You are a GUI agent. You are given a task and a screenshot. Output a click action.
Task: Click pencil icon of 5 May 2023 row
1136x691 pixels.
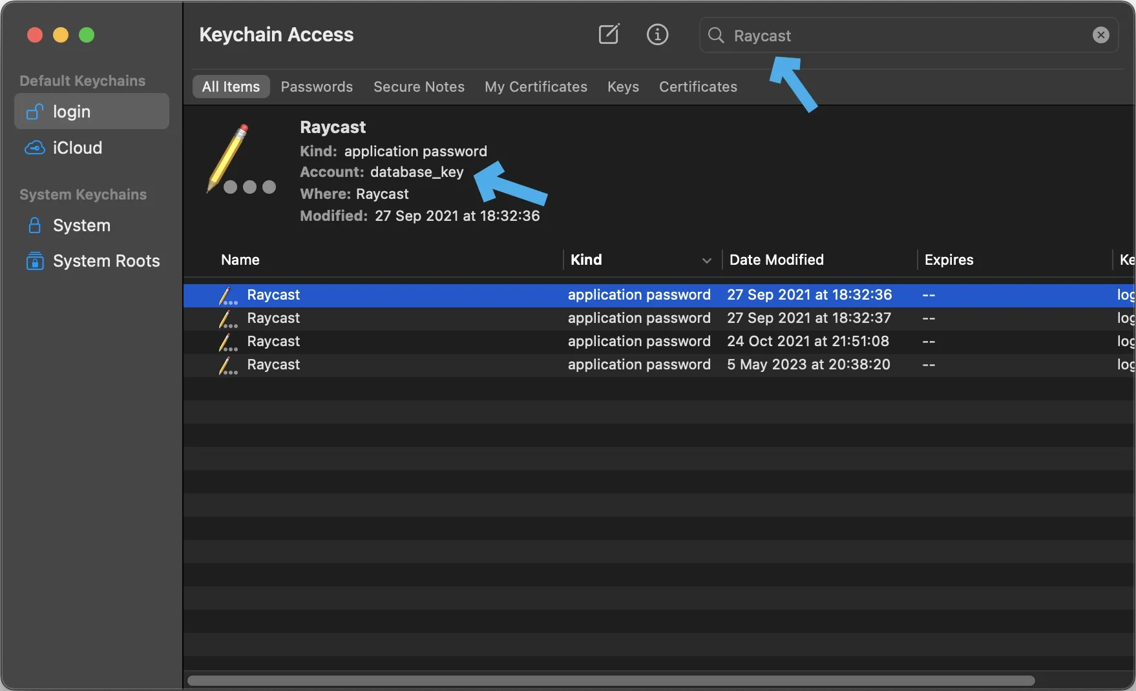coord(227,365)
